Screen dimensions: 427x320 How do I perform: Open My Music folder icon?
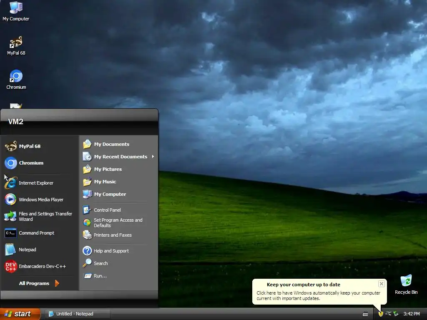(x=87, y=182)
